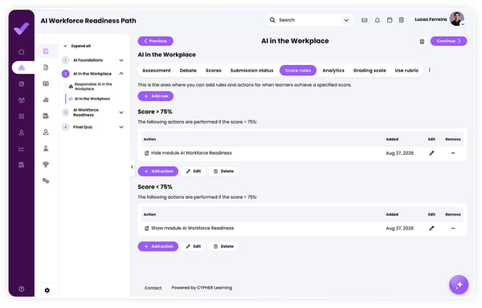The image size is (482, 308).
Task: Click the search magnifier icon
Action: click(x=272, y=20)
